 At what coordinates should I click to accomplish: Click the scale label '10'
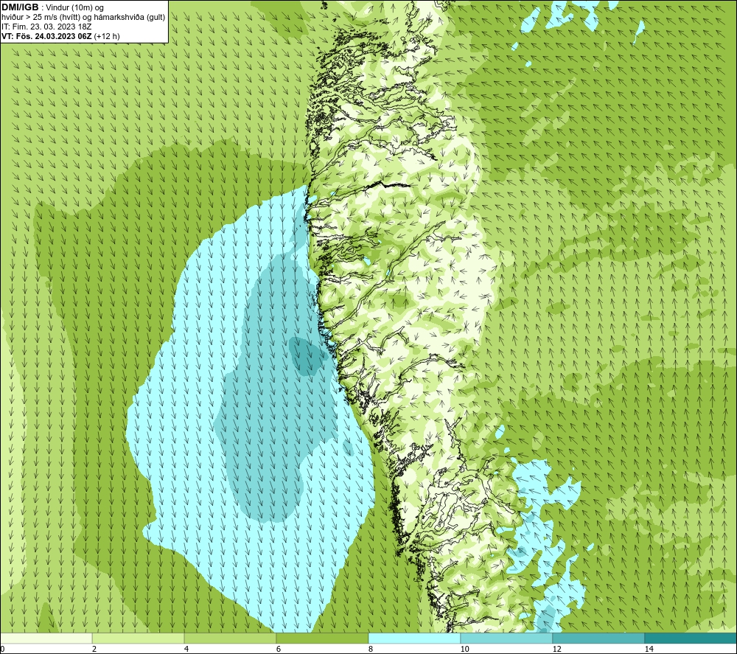[464, 649]
